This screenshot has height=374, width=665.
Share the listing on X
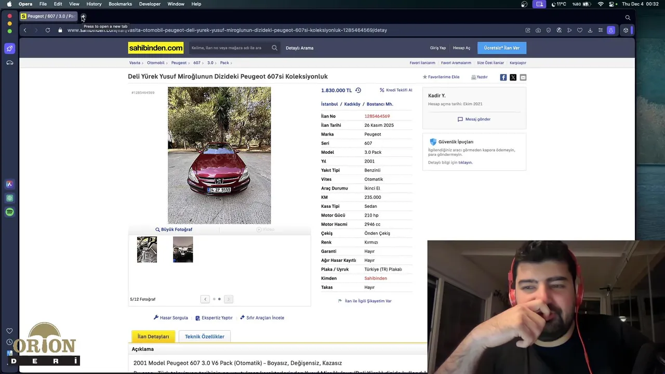pyautogui.click(x=513, y=77)
